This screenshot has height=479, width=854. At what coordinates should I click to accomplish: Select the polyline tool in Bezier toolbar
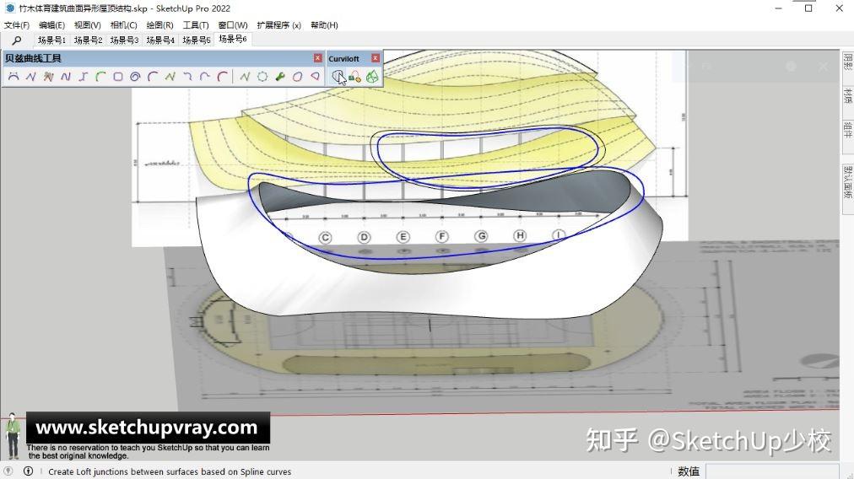(x=31, y=77)
